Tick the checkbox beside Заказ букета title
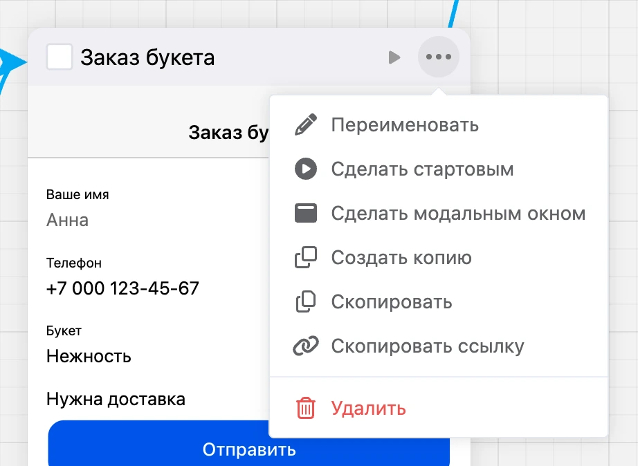 pos(60,57)
